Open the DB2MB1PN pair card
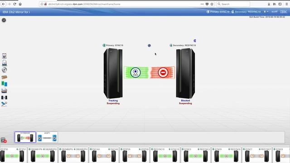Viewport: 290px width, 163px height. click(43, 155)
